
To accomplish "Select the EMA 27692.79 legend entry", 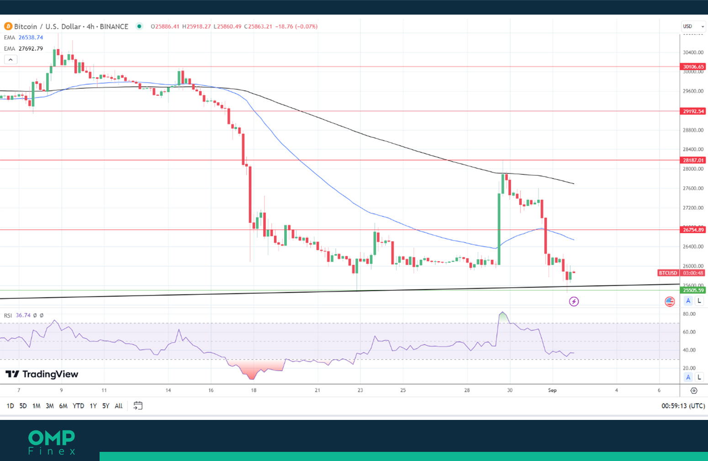I will pos(23,48).
